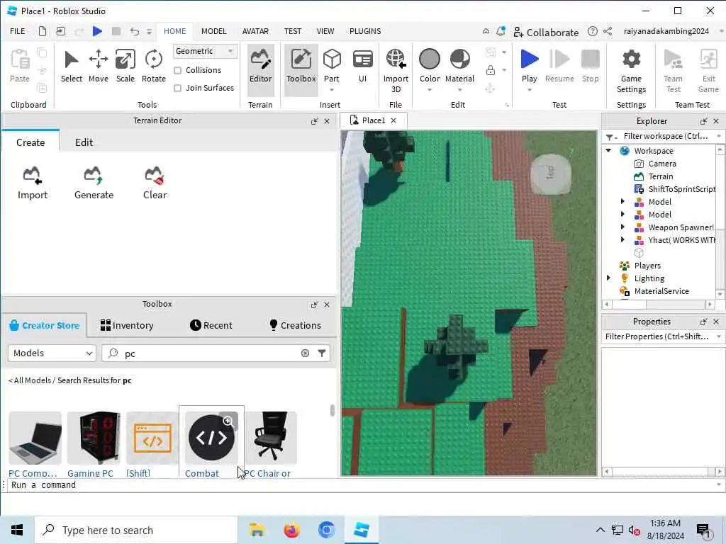Click the PC Chair model thumbnail
This screenshot has height=544, width=726.
[x=272, y=438]
